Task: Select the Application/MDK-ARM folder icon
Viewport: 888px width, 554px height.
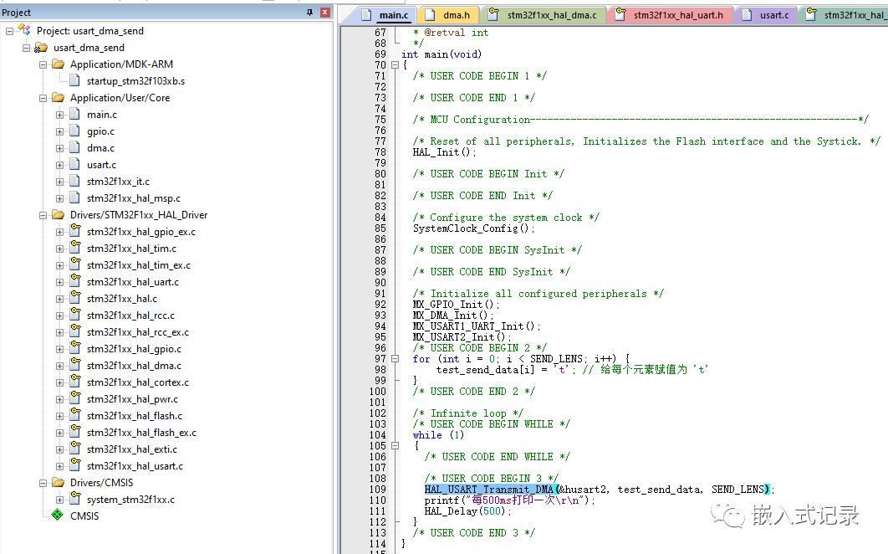Action: (x=58, y=64)
